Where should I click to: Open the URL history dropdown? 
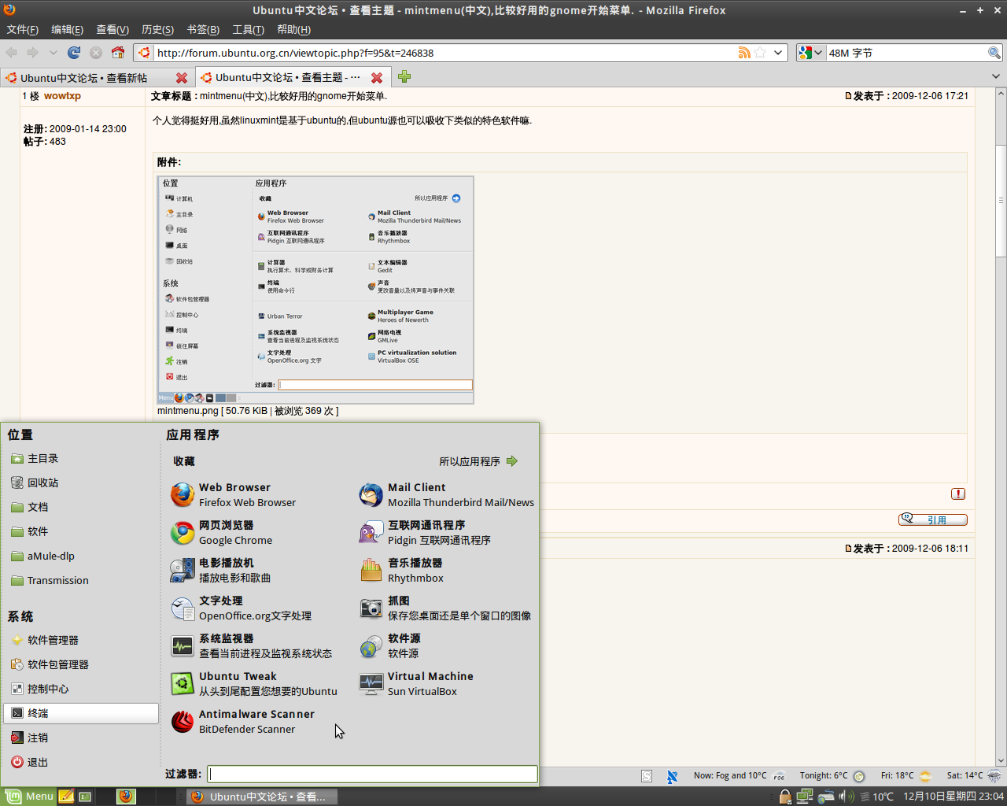tap(778, 53)
